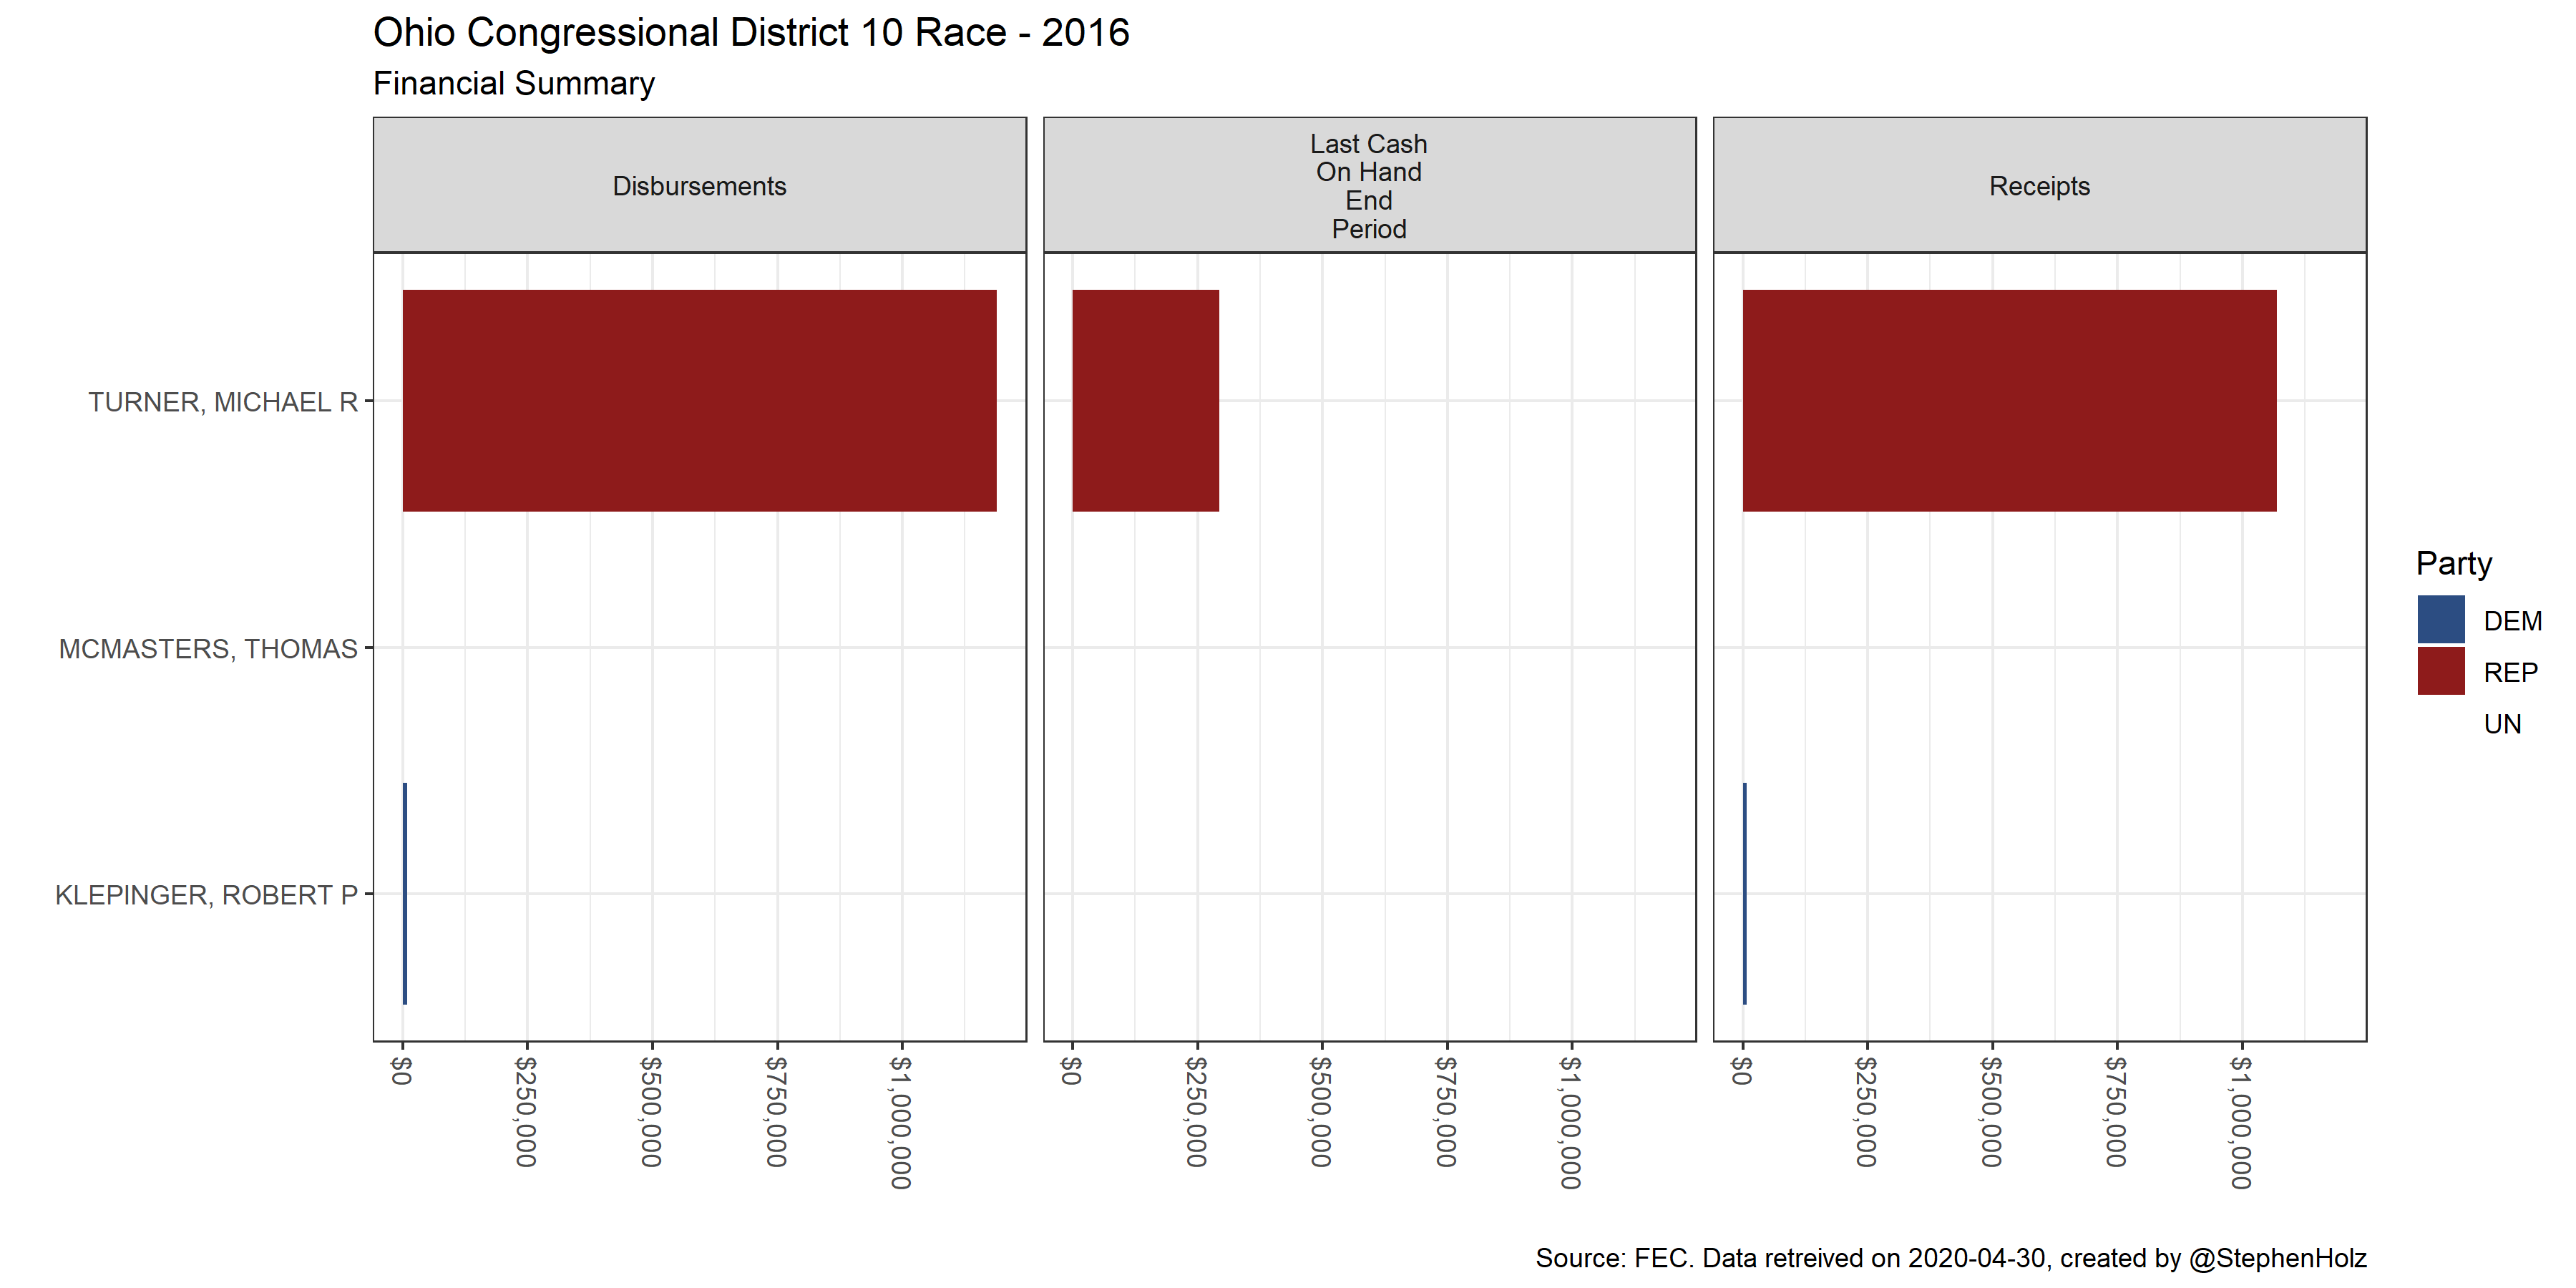Click the Financial Summary subtitle

point(513,84)
